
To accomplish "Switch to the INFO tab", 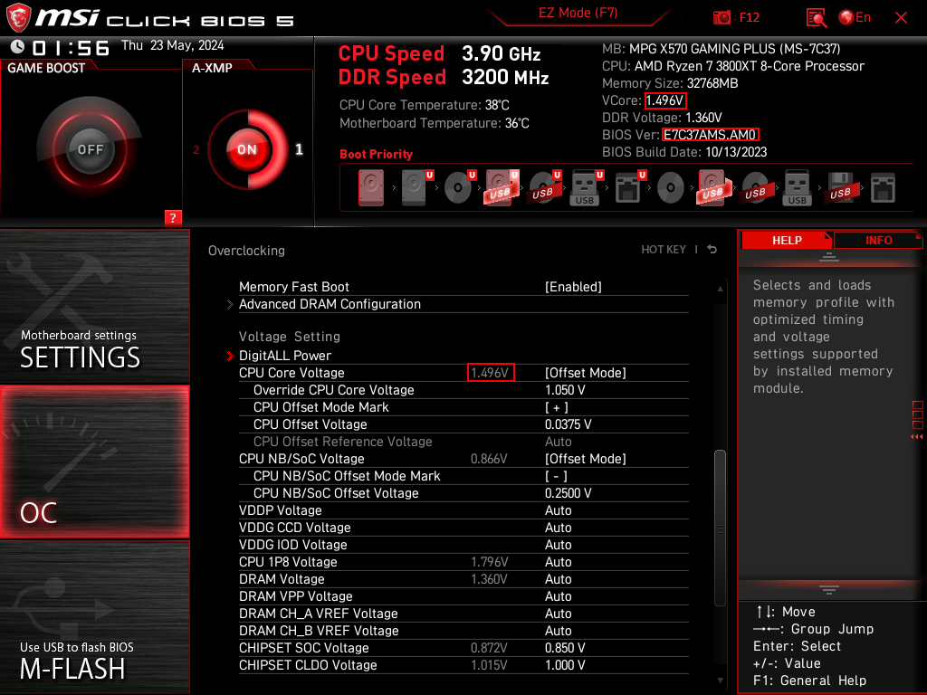I will coord(876,240).
